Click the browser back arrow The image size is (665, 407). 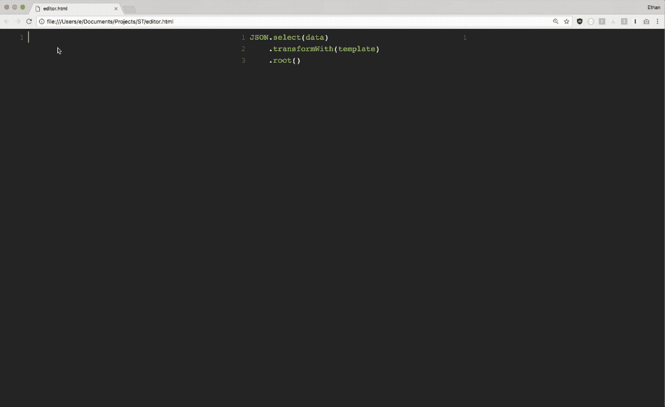point(7,21)
